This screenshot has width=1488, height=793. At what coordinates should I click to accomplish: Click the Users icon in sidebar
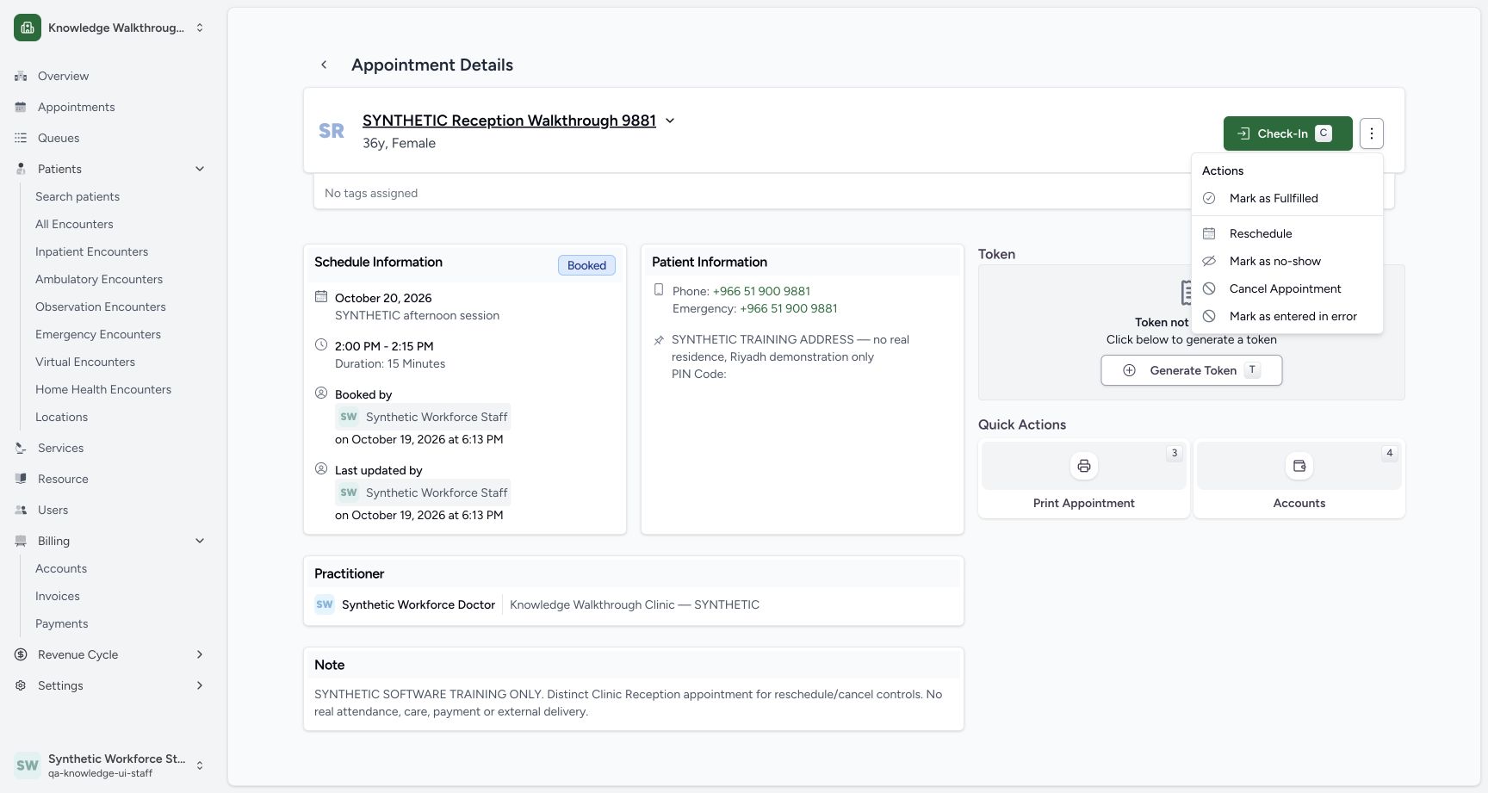coord(21,510)
